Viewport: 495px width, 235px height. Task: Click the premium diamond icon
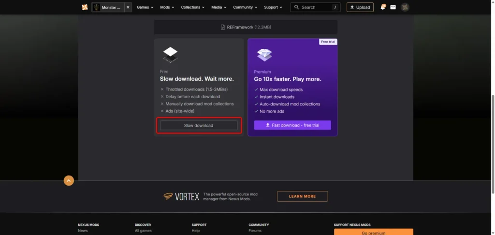point(264,55)
